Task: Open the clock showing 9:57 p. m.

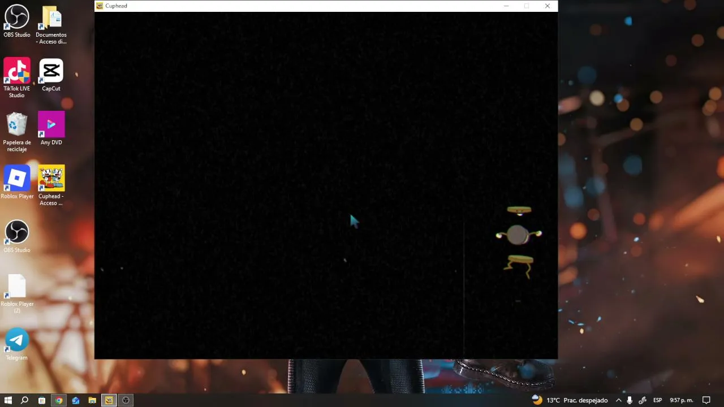Action: pyautogui.click(x=682, y=400)
